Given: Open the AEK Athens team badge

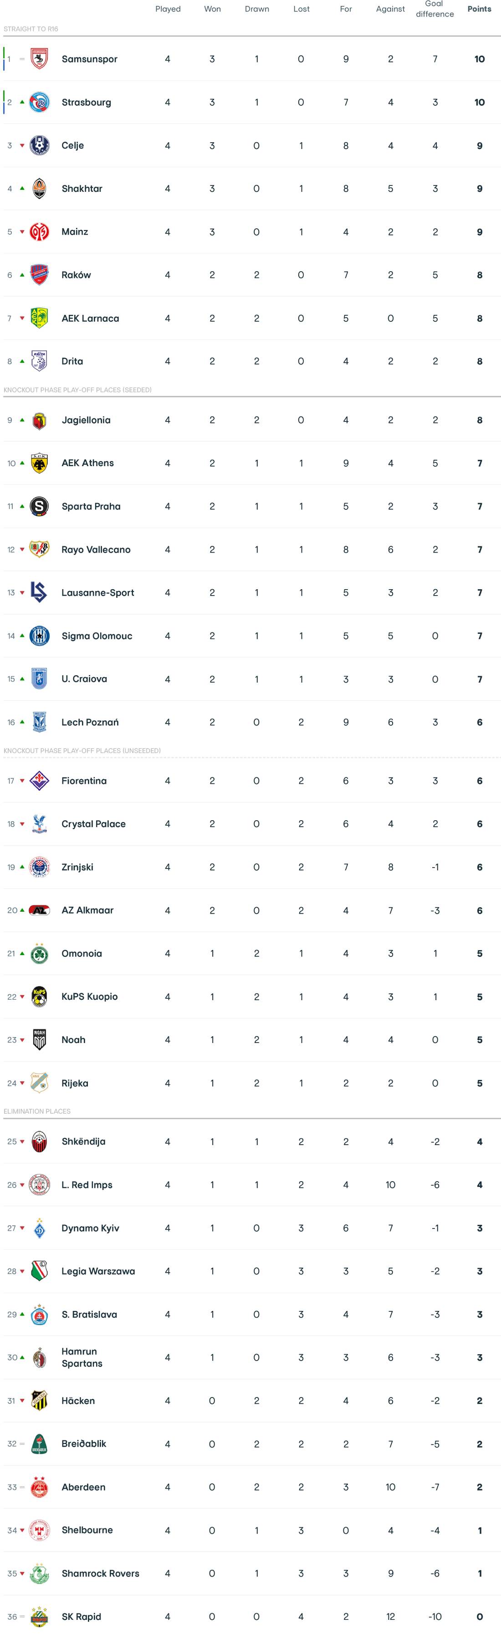Looking at the screenshot, I should click(39, 463).
